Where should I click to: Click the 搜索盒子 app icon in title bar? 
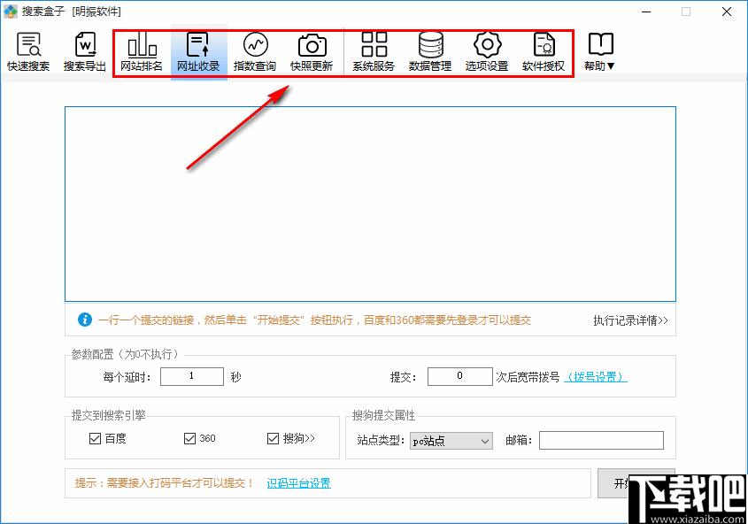click(x=11, y=11)
